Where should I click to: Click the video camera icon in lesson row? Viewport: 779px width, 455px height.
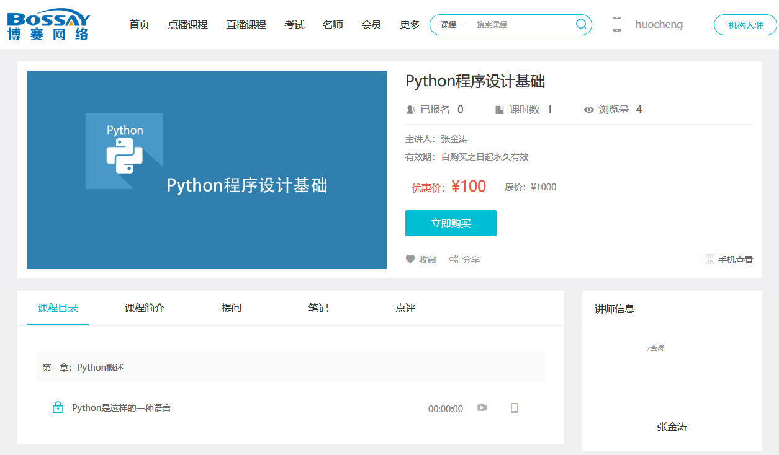(x=482, y=407)
